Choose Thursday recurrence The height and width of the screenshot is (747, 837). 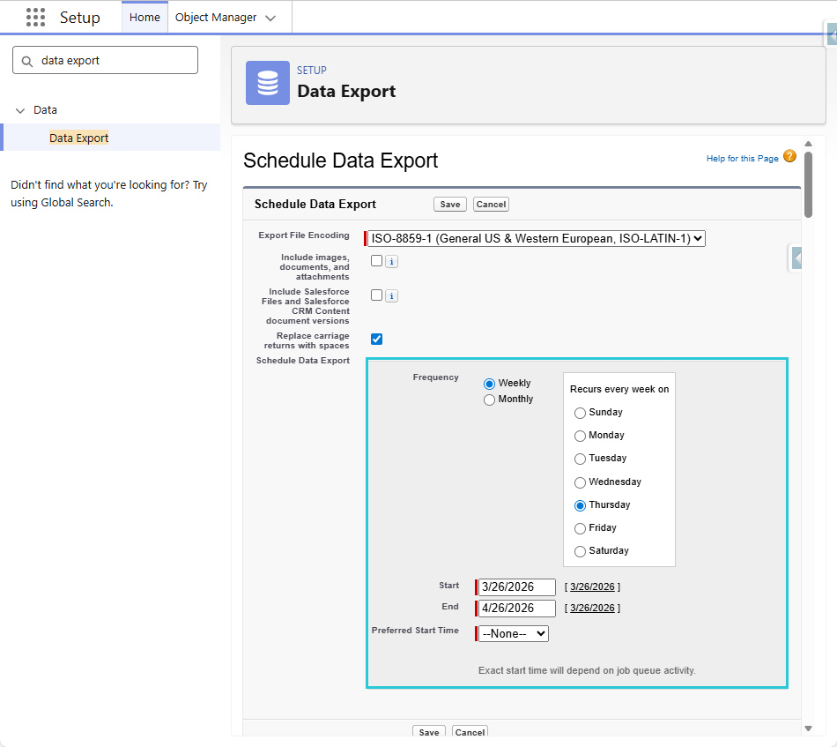[x=580, y=505]
